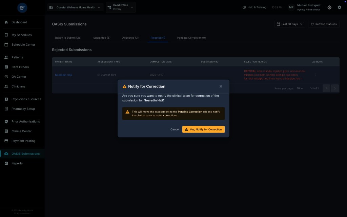Switch to Ready to Submit (28) tab

[68, 38]
